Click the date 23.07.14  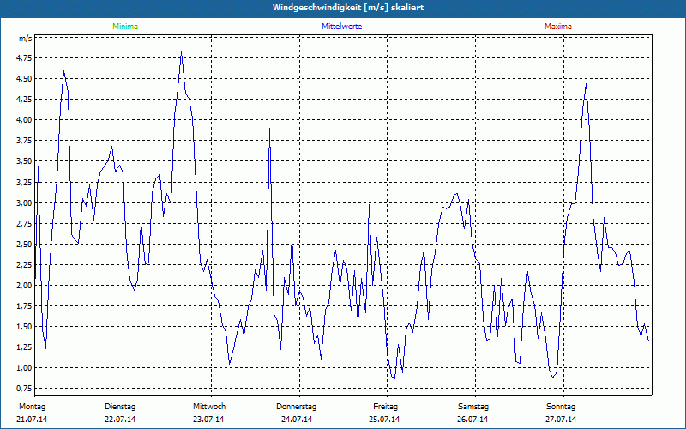point(208,420)
